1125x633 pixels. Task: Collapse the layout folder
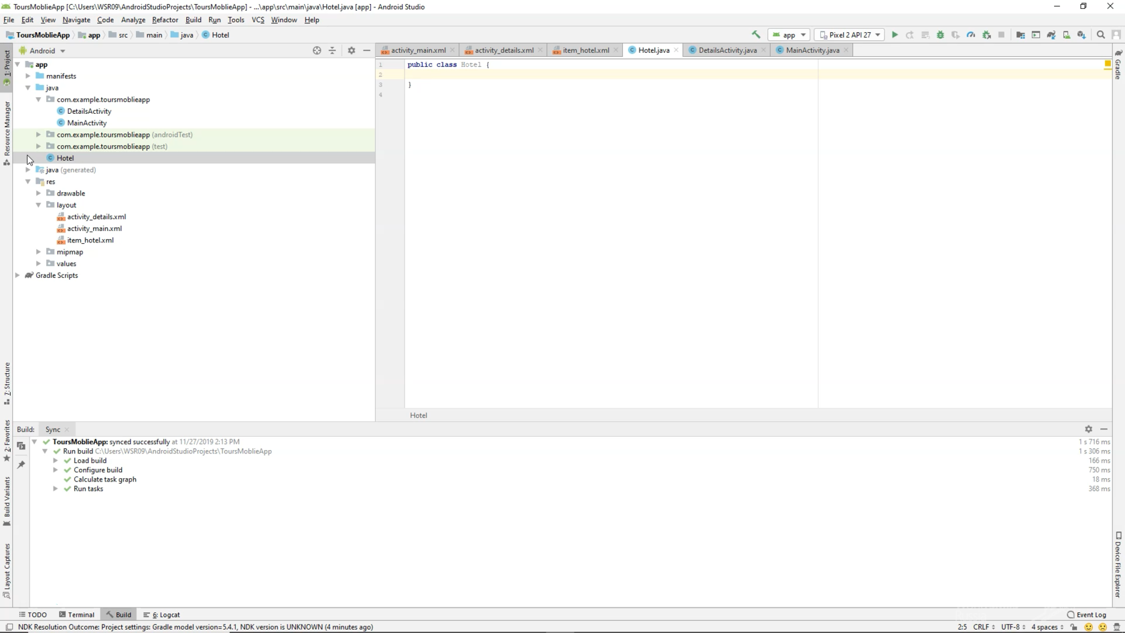tap(39, 205)
